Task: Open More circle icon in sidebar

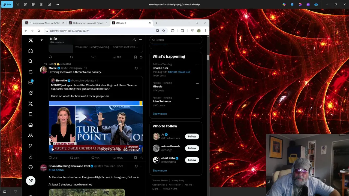Action: coord(31,167)
